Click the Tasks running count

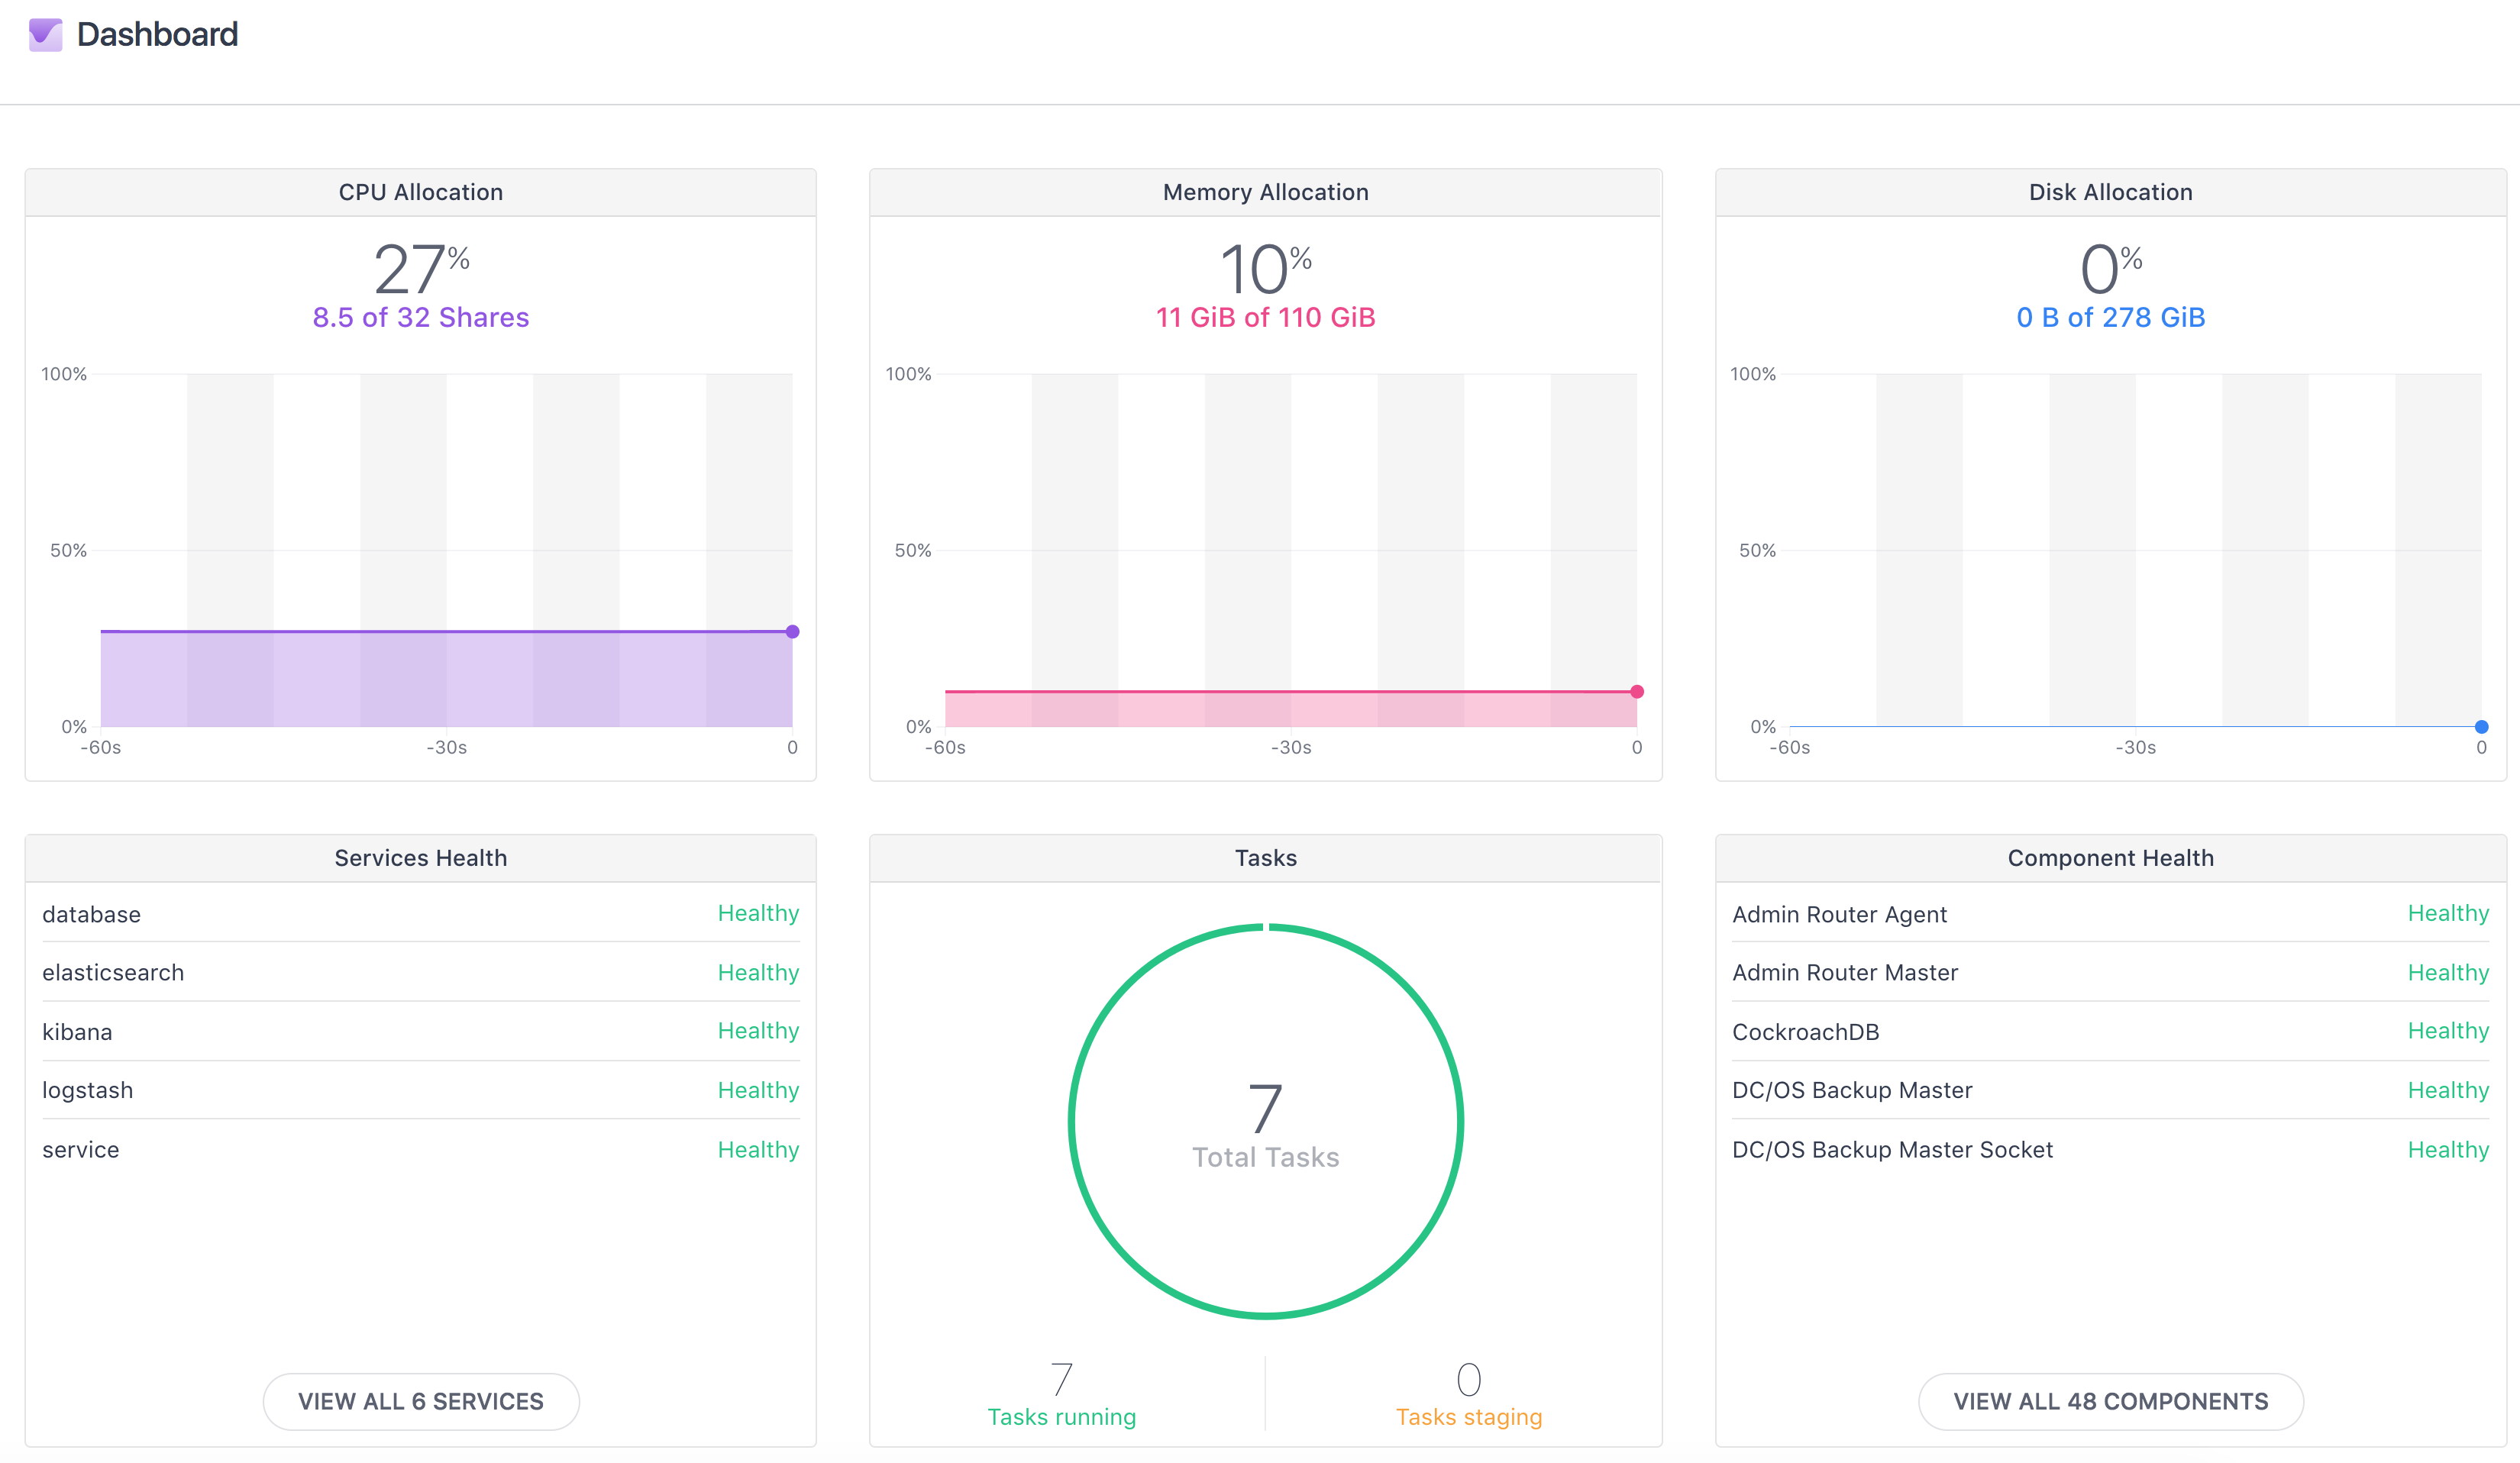coord(1061,1380)
